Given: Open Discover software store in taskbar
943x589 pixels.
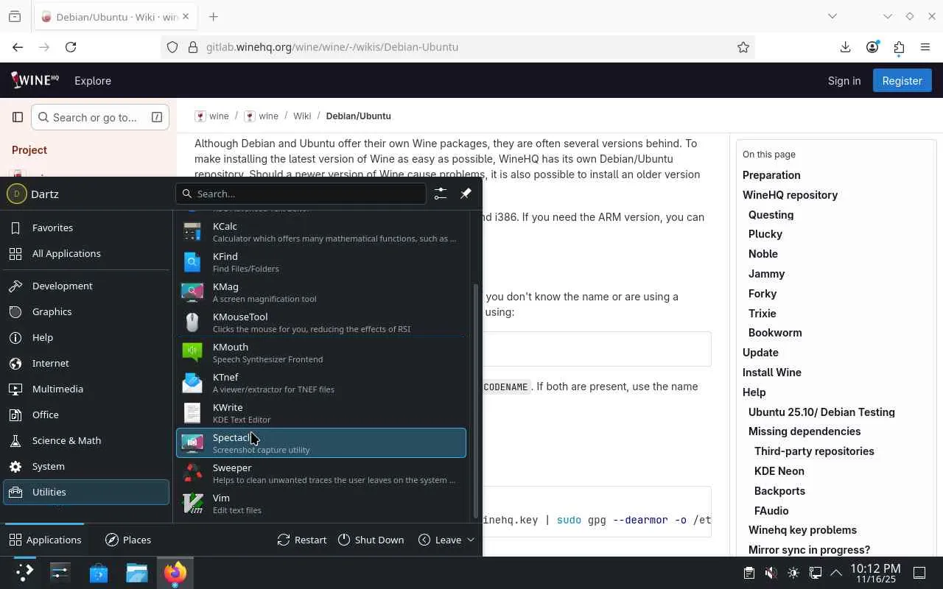Looking at the screenshot, I should point(99,573).
